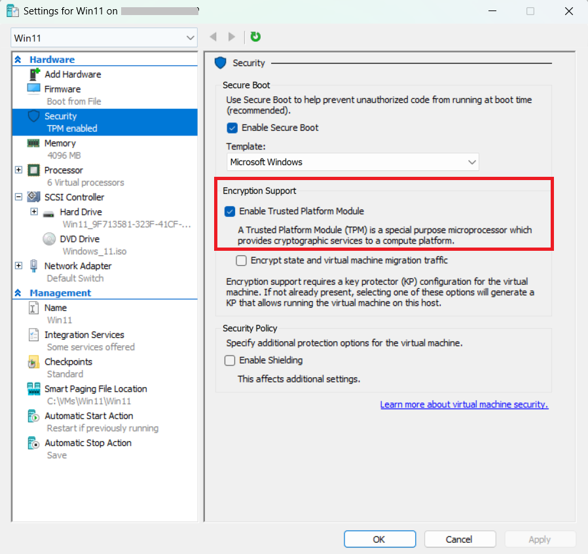Screen dimensions: 588x554
Task: Click the refresh settings icon
Action: pos(255,37)
